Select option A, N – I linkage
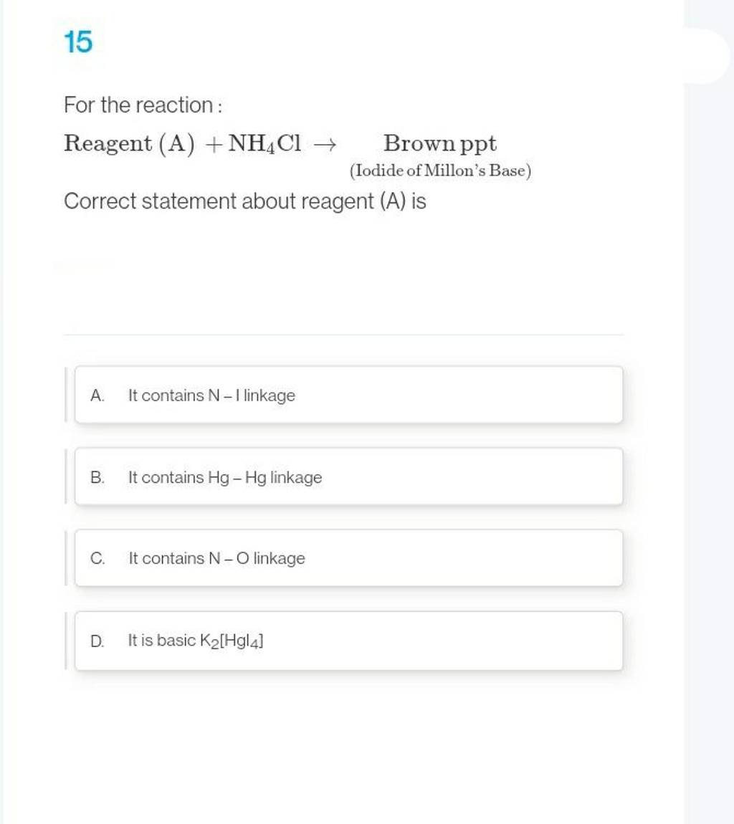Image resolution: width=734 pixels, height=824 pixels. tap(348, 395)
